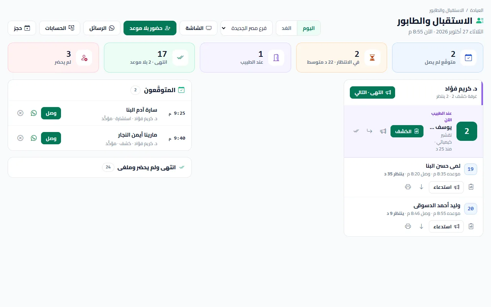Click the megaphone recall icon in يوسف's card
The width and height of the screenshot is (491, 307).
(383, 131)
